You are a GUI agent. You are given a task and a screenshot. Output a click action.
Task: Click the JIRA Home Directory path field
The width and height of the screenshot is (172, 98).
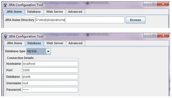tap(80, 20)
